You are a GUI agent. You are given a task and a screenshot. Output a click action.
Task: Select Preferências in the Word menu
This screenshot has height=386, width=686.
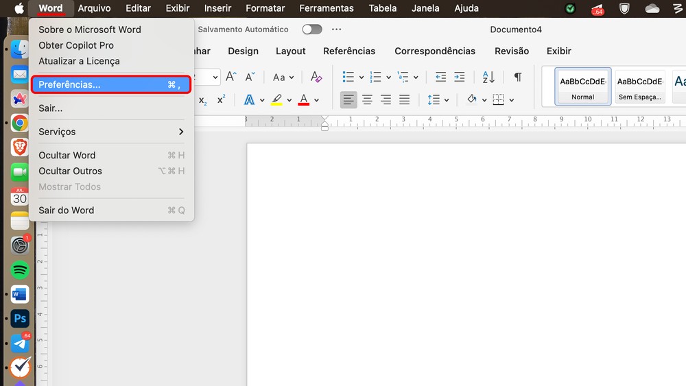pos(110,84)
